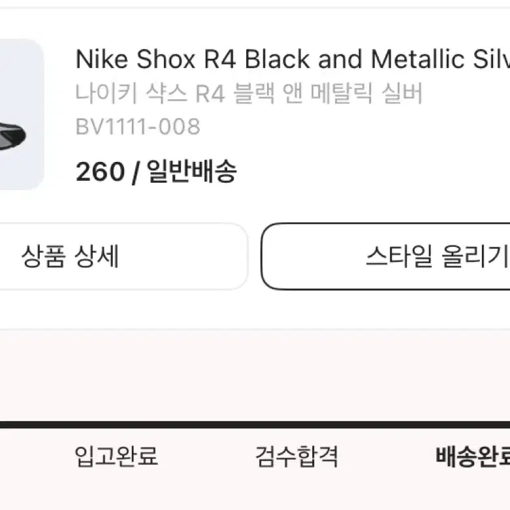Open the 상품 상세 product details button
510x510 pixels.
coord(123,256)
